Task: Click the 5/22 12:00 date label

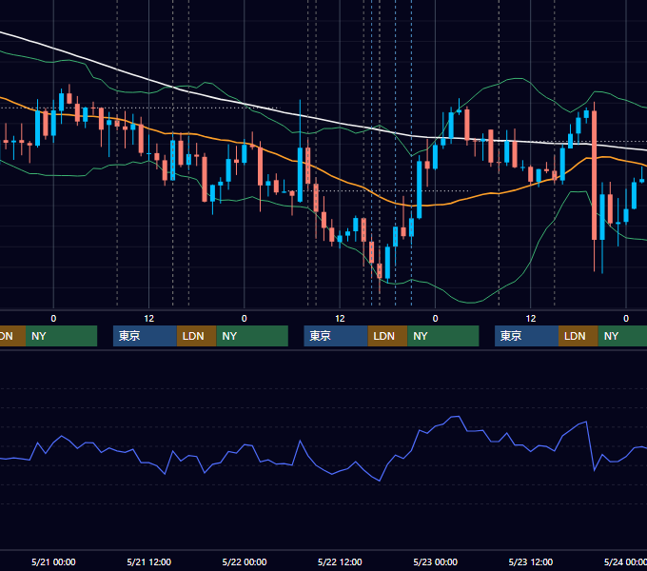Action: (340, 561)
